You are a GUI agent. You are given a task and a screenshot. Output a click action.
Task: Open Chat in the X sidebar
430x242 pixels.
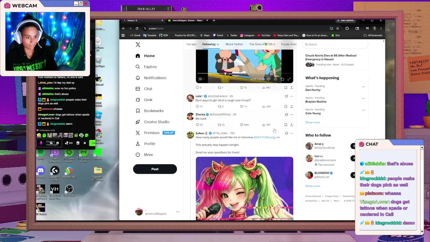pyautogui.click(x=144, y=89)
